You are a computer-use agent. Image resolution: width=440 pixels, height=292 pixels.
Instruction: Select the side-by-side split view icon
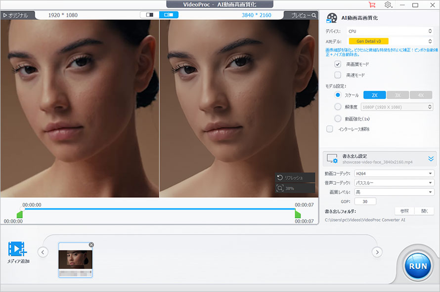click(169, 15)
